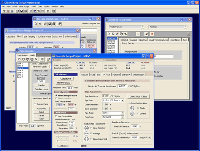Click the Monthly Data button
Viewport: 200px width, 151px height.
point(63,83)
